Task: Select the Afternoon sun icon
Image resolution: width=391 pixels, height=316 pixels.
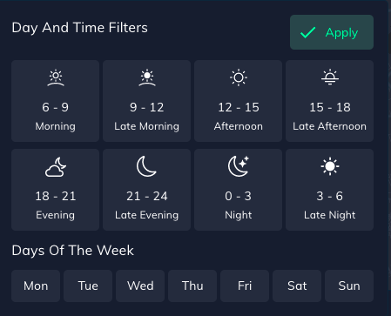Action: pyautogui.click(x=239, y=77)
